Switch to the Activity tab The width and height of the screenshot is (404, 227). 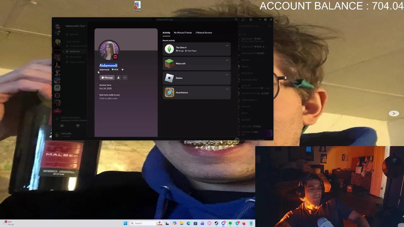click(166, 32)
